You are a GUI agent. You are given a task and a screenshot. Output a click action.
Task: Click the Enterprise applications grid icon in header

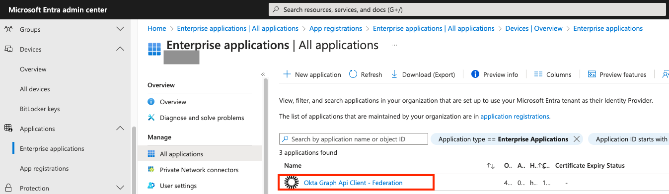point(154,50)
